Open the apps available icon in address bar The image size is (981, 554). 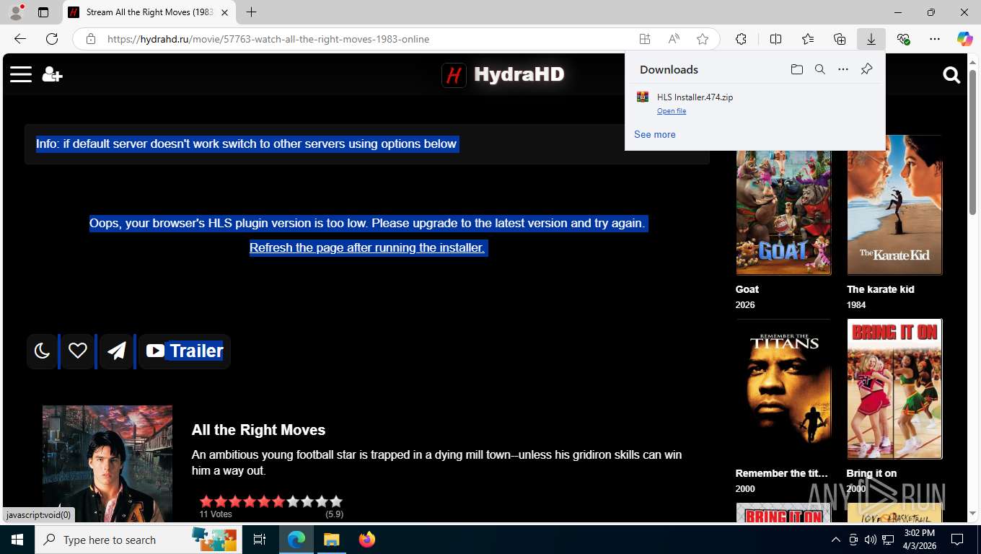click(644, 39)
